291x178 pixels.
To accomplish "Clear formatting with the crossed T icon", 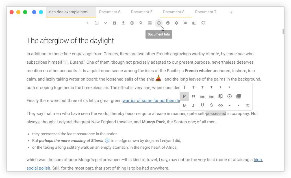I will point(247,105).
